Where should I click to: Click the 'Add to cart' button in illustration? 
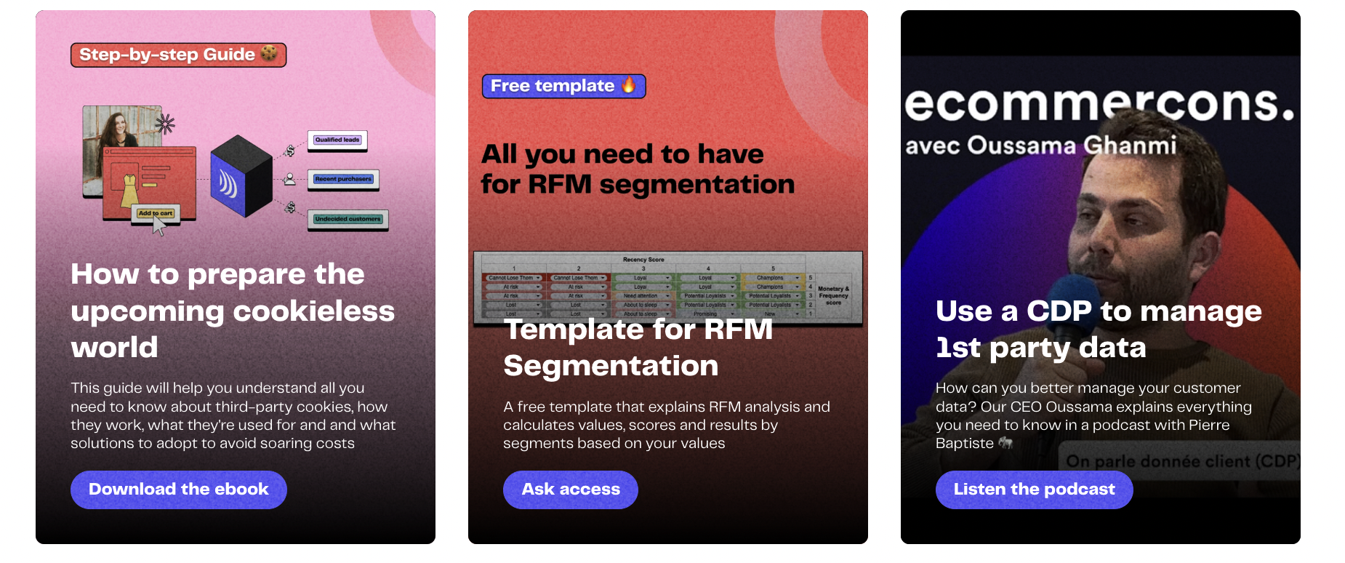pyautogui.click(x=156, y=213)
